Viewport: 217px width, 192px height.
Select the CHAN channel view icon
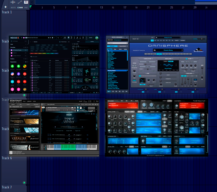(x=20, y=3)
